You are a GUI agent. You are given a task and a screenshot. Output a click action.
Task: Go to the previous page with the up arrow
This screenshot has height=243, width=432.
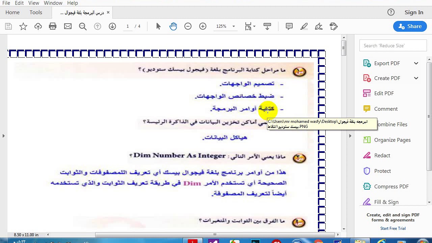98,26
